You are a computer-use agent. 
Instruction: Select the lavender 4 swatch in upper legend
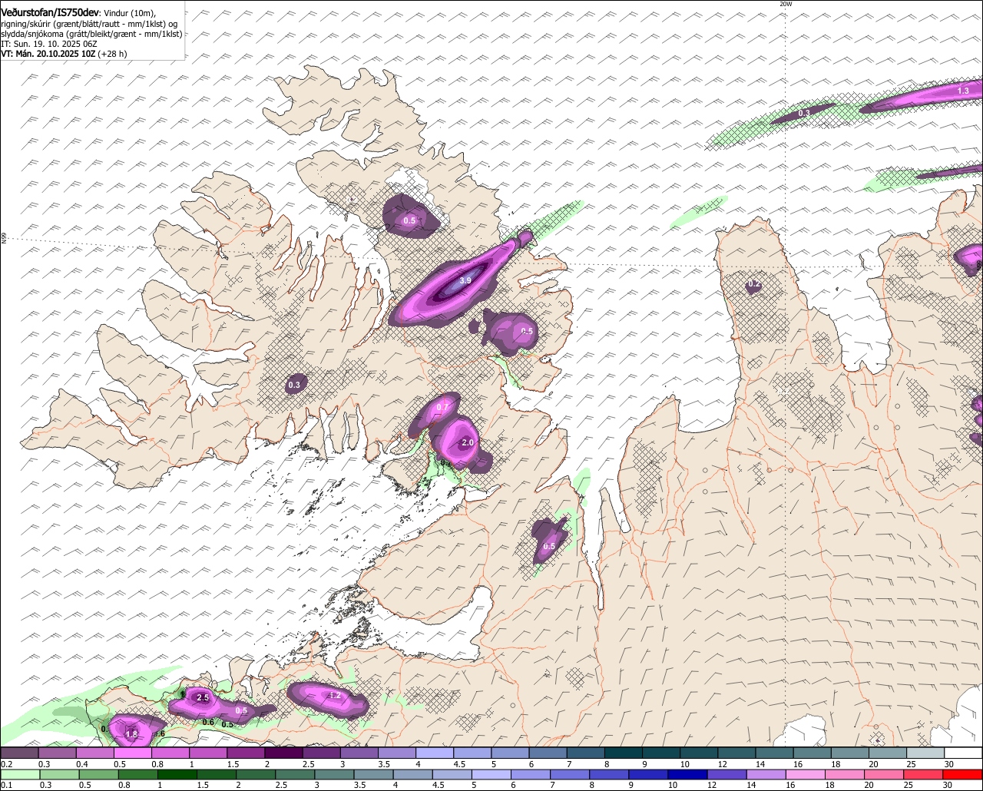[435, 753]
